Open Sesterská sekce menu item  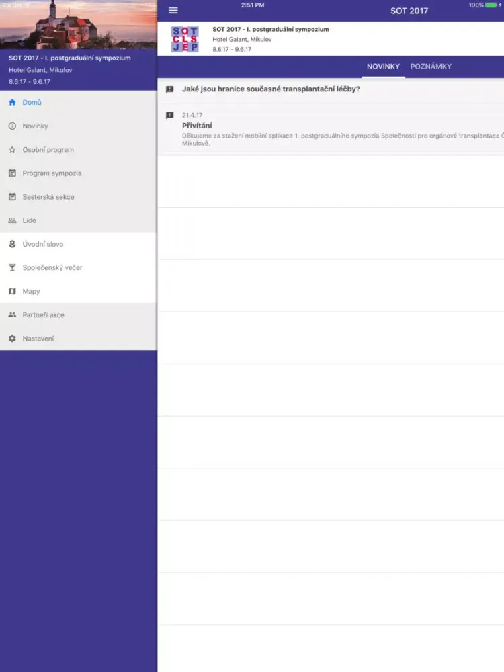[79, 197]
